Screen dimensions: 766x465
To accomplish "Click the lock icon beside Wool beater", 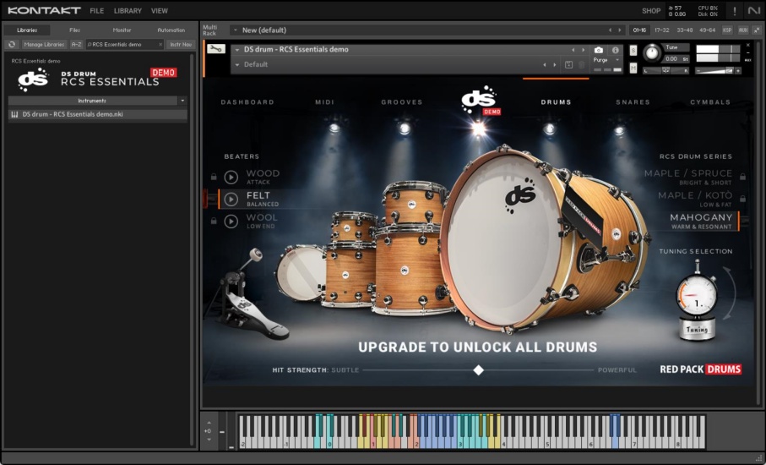I will click(214, 221).
